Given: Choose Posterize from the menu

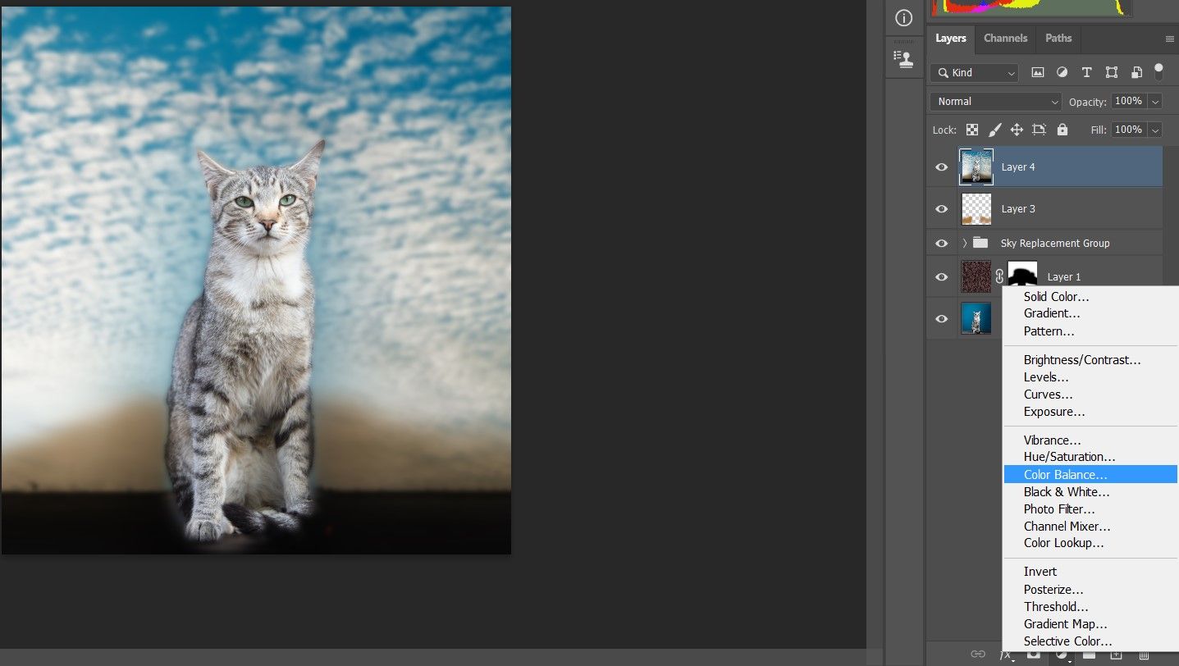Looking at the screenshot, I should 1090,590.
